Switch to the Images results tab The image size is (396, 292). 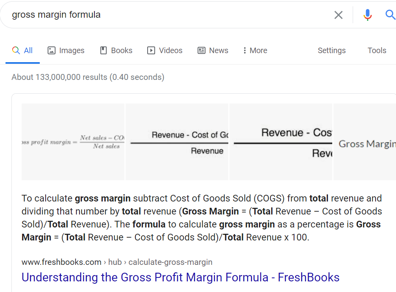tap(66, 50)
